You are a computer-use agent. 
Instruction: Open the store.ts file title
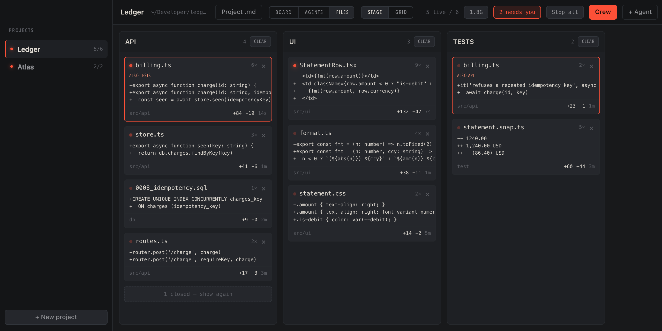pos(150,135)
